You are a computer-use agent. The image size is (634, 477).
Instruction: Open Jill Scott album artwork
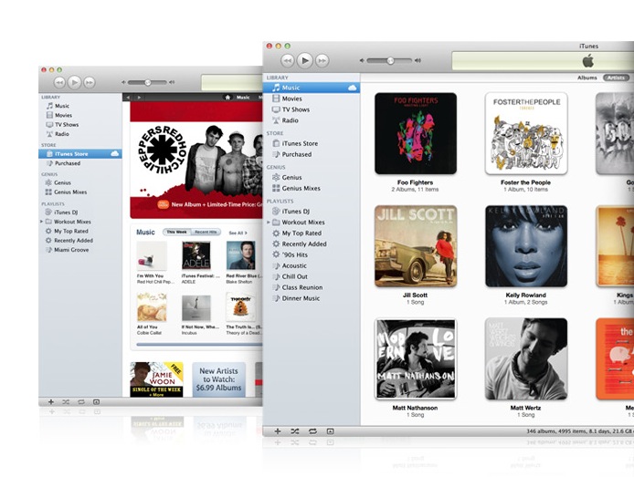[x=416, y=246]
